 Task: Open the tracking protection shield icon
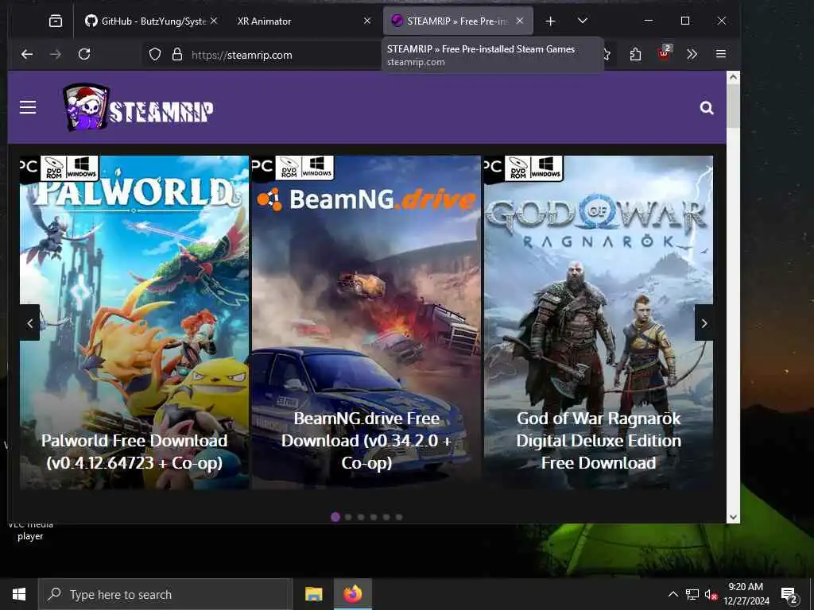tap(155, 55)
